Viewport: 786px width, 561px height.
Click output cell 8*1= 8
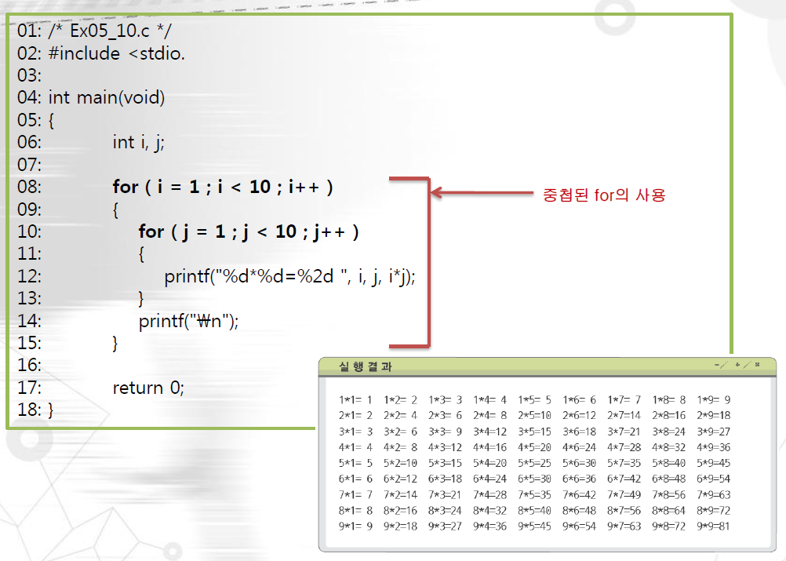[x=355, y=510]
